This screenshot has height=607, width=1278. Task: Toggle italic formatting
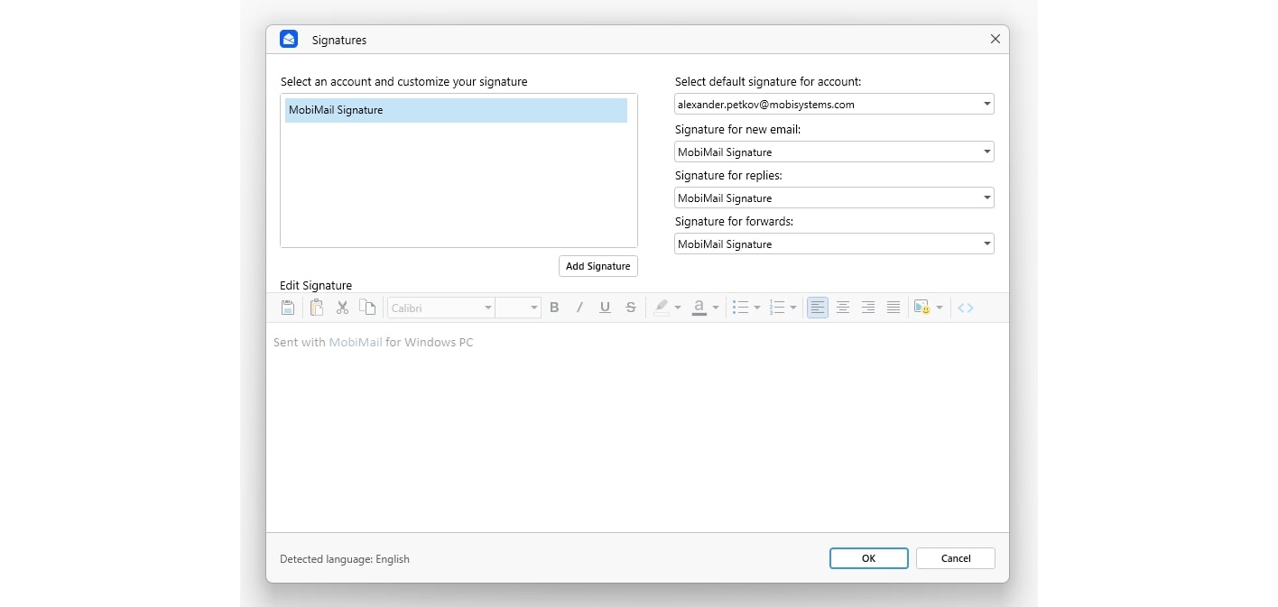(579, 308)
